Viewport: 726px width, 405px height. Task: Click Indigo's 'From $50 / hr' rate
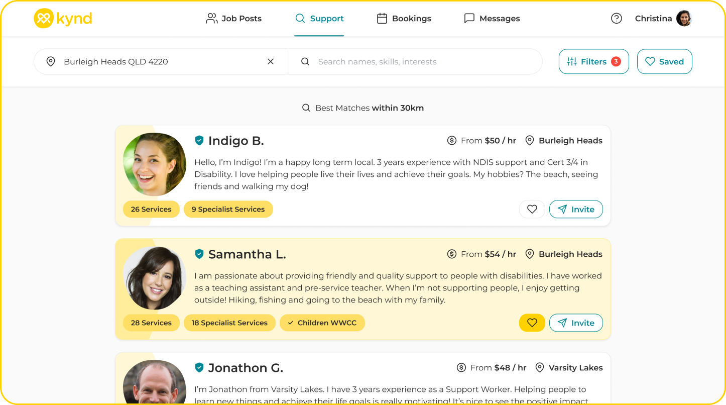(x=489, y=141)
